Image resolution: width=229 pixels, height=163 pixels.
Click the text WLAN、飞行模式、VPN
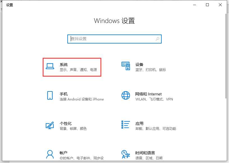154,99
